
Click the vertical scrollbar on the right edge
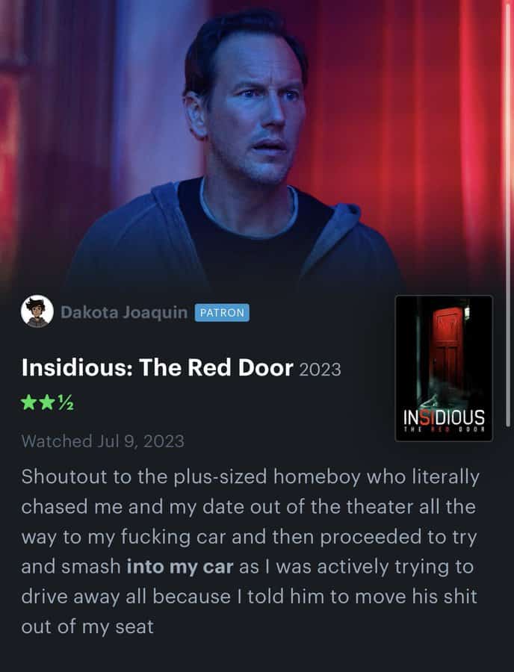click(x=508, y=214)
